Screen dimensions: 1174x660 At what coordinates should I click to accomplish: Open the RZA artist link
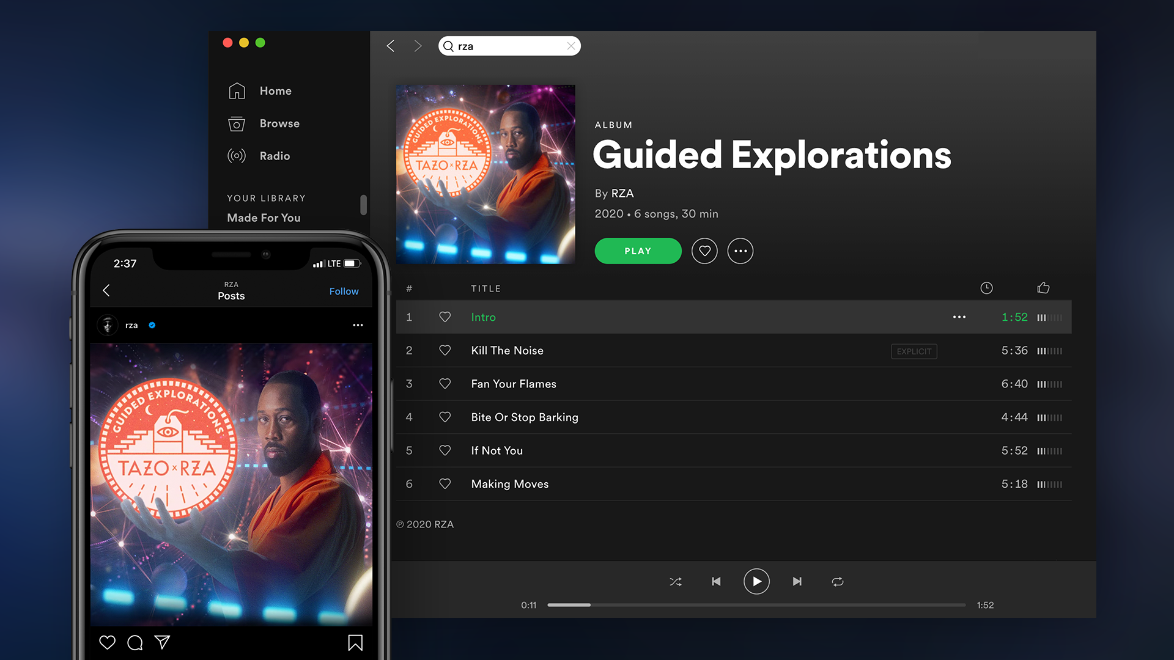coord(622,193)
